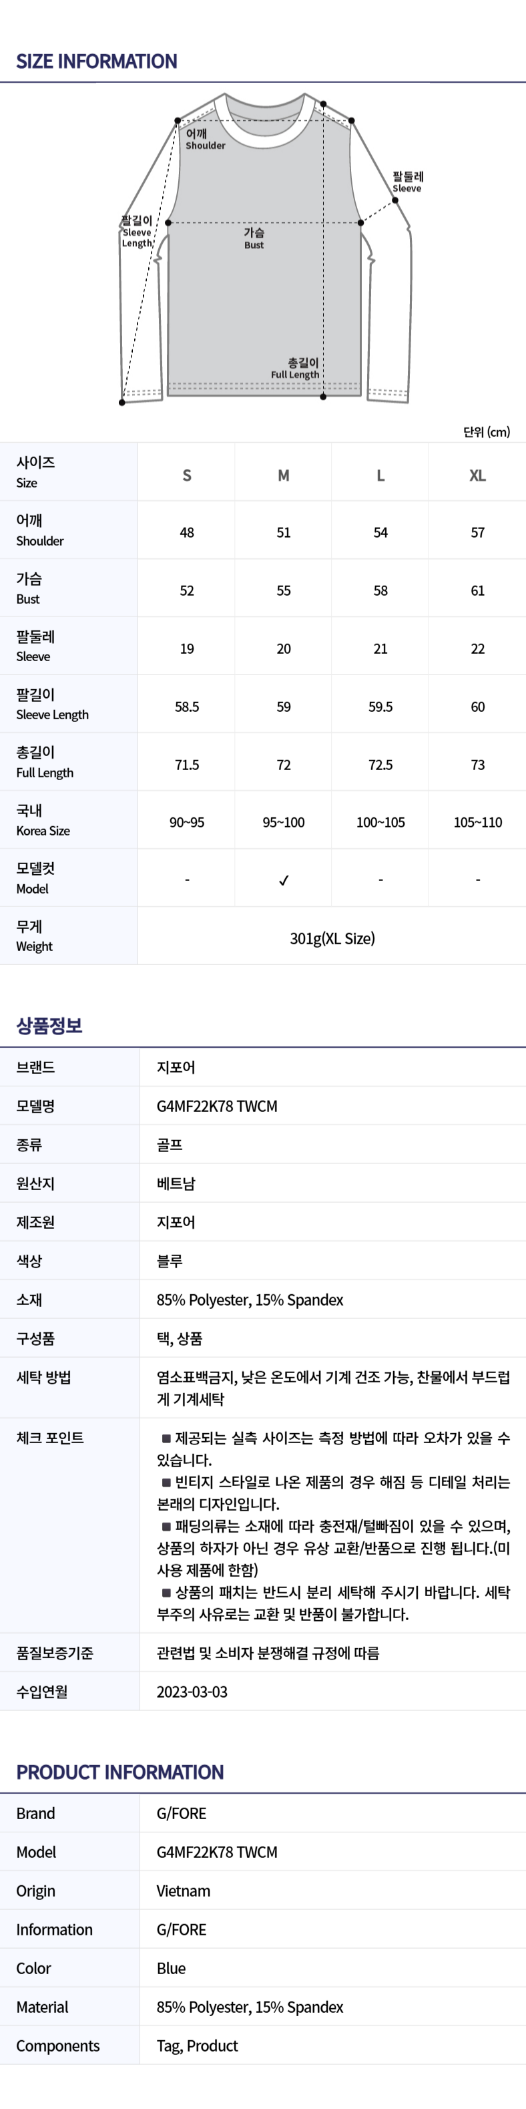Image resolution: width=526 pixels, height=2109 pixels.
Task: Click the G/FORE value in the Brand row
Action: click(182, 1813)
